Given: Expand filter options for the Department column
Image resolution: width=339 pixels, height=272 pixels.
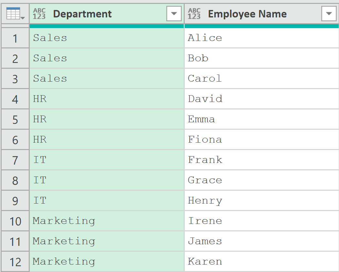Looking at the screenshot, I should 174,13.
